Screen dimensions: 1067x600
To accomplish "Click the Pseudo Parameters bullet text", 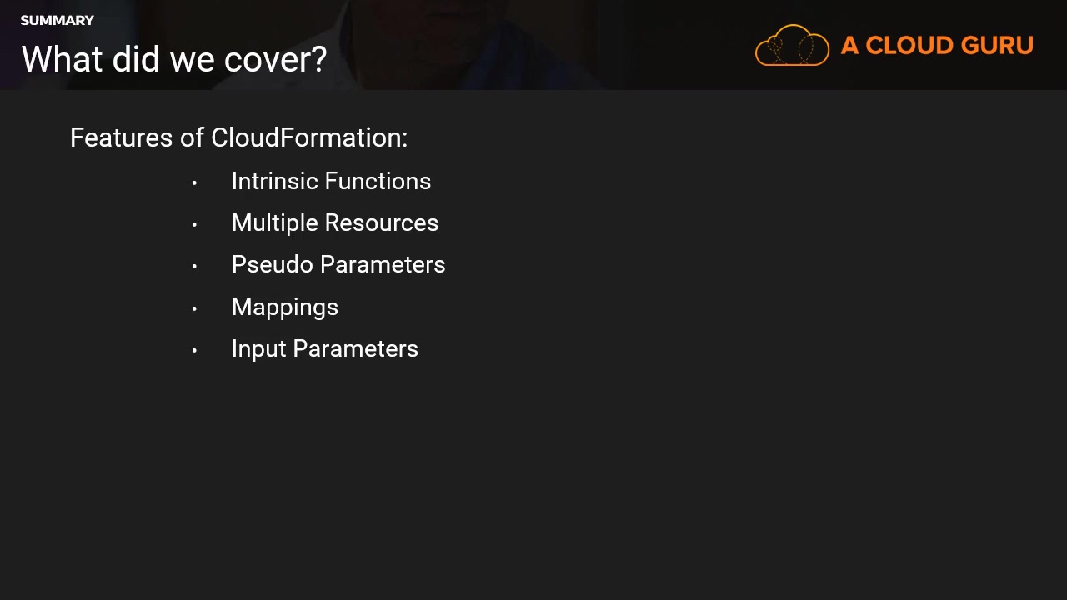I will pos(338,265).
